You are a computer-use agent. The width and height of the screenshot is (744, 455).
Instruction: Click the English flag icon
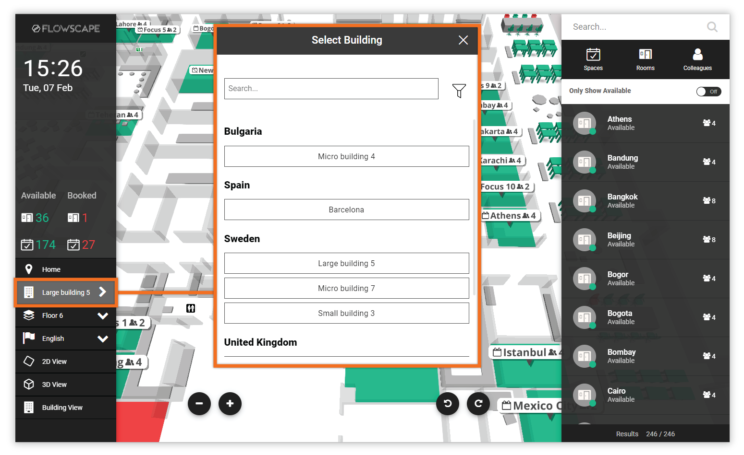coord(29,338)
